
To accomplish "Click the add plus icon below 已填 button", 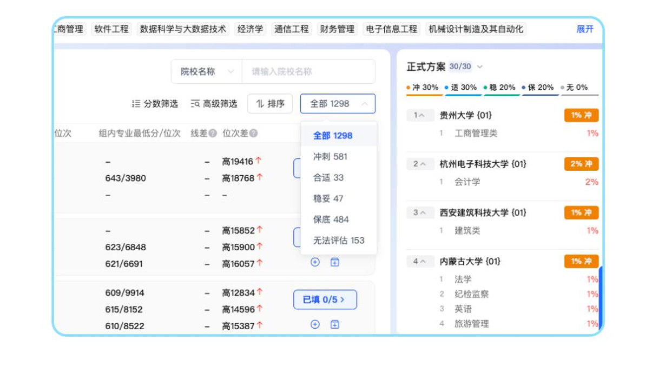I will coord(315,325).
